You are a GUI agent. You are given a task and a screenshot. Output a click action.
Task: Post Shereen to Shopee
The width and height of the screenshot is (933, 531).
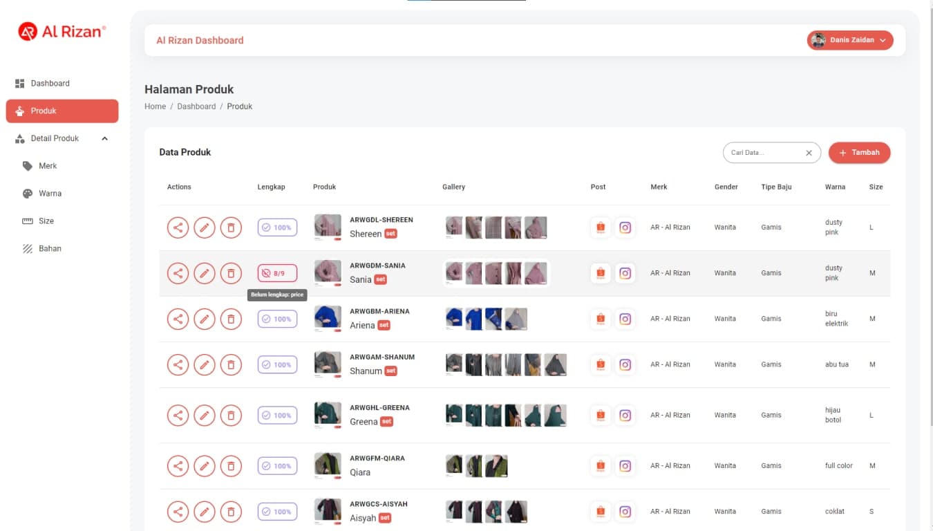(x=601, y=227)
